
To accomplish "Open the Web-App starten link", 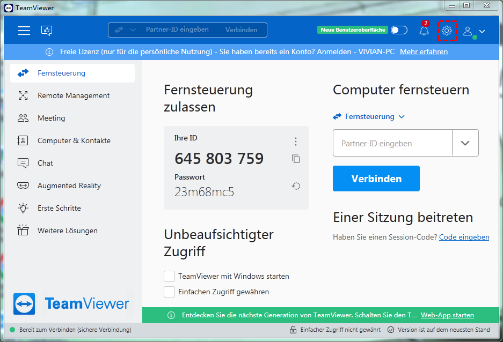I will 447,315.
